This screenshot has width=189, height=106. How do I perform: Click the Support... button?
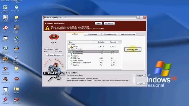[x=141, y=76]
